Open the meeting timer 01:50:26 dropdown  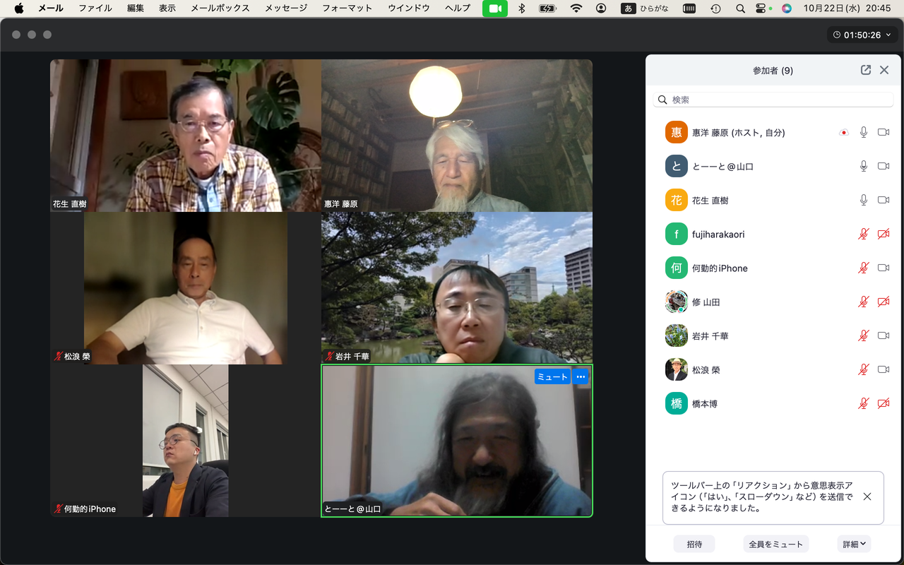[863, 35]
